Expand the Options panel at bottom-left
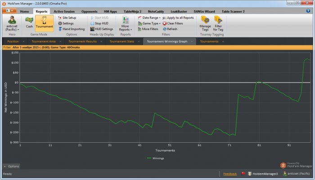 (x=12, y=166)
